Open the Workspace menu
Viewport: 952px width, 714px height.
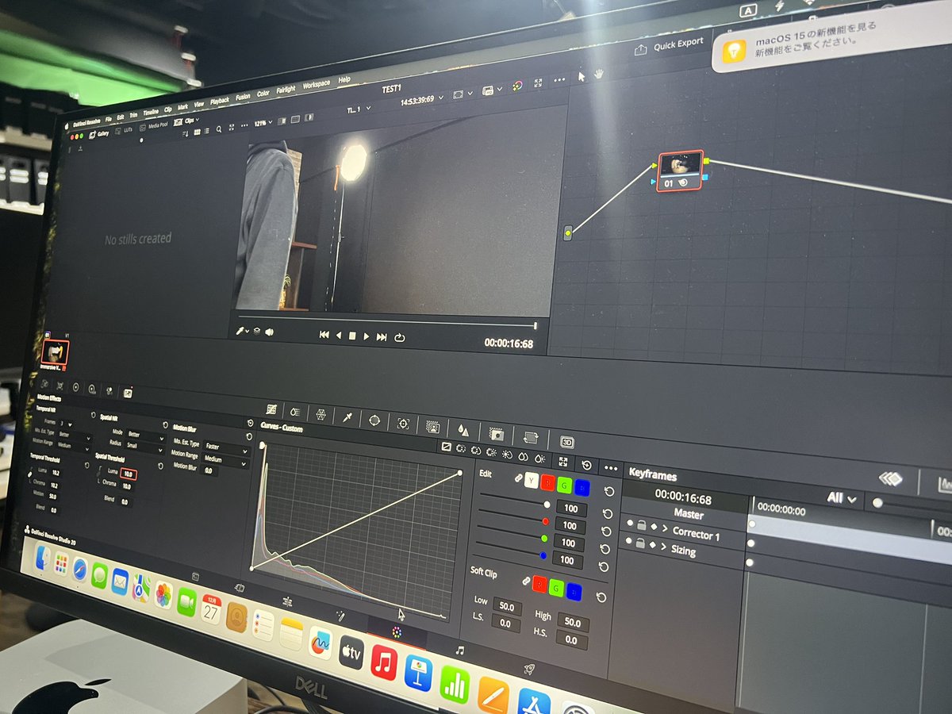coord(316,84)
